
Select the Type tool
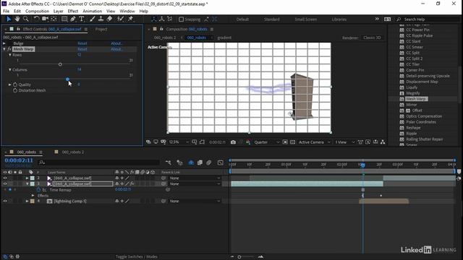82,19
